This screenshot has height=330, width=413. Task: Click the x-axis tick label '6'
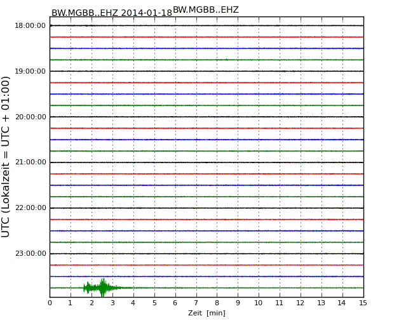click(x=175, y=303)
